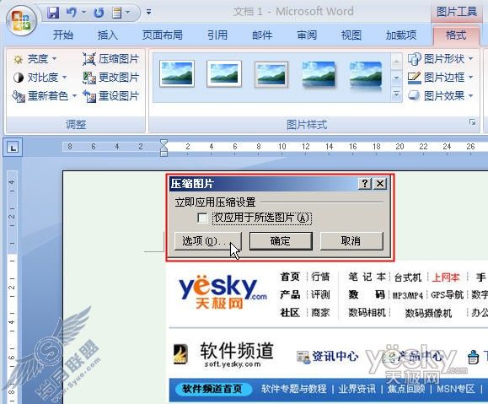Click the Redo icon in Quick Access

(x=99, y=13)
